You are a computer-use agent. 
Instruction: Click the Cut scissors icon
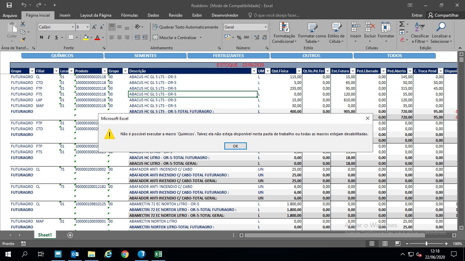click(x=23, y=24)
